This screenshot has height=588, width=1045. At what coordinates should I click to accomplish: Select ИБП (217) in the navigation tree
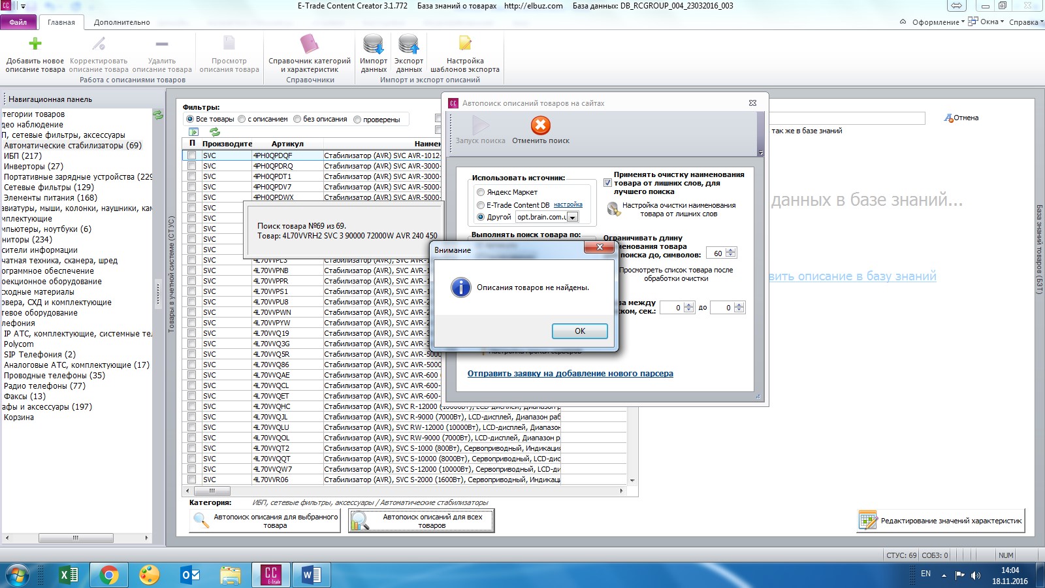(23, 156)
